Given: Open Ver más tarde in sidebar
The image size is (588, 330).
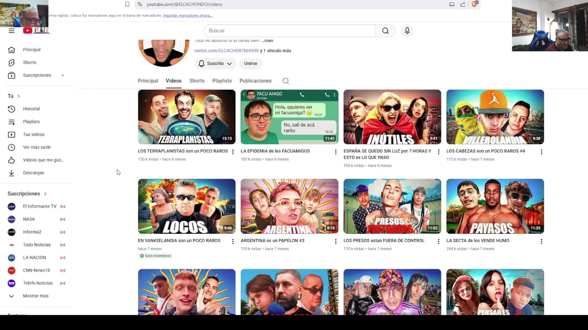Looking at the screenshot, I should [x=37, y=147].
